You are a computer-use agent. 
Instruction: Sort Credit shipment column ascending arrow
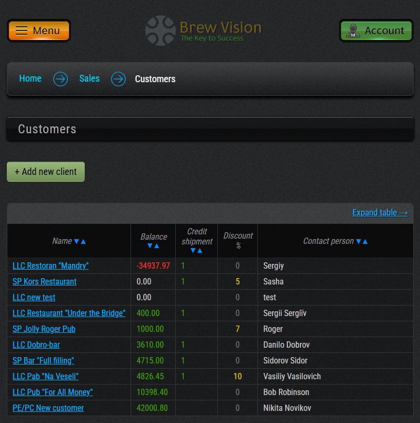pos(200,251)
